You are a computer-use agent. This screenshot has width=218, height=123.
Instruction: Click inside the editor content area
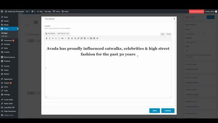click(x=108, y=68)
